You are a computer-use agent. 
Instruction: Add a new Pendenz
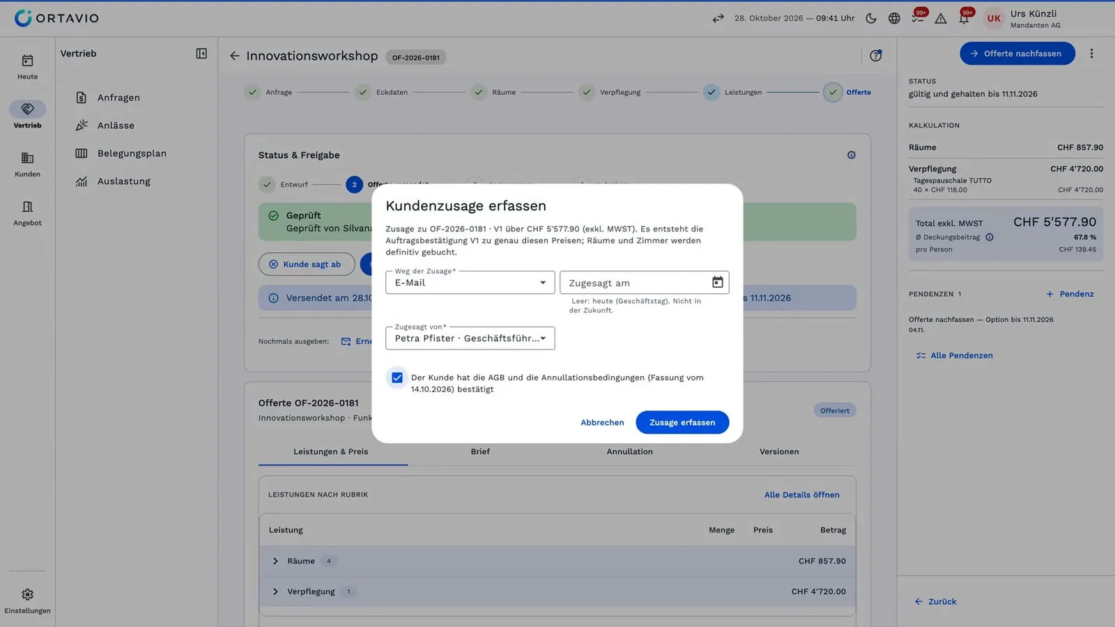click(1070, 294)
